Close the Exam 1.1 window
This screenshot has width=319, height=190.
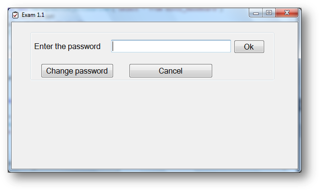287,13
